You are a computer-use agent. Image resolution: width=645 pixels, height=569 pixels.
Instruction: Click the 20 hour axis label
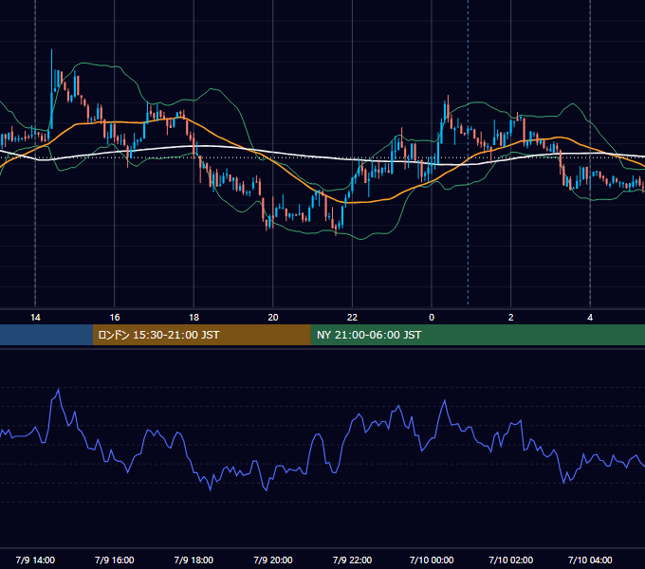pyautogui.click(x=273, y=318)
